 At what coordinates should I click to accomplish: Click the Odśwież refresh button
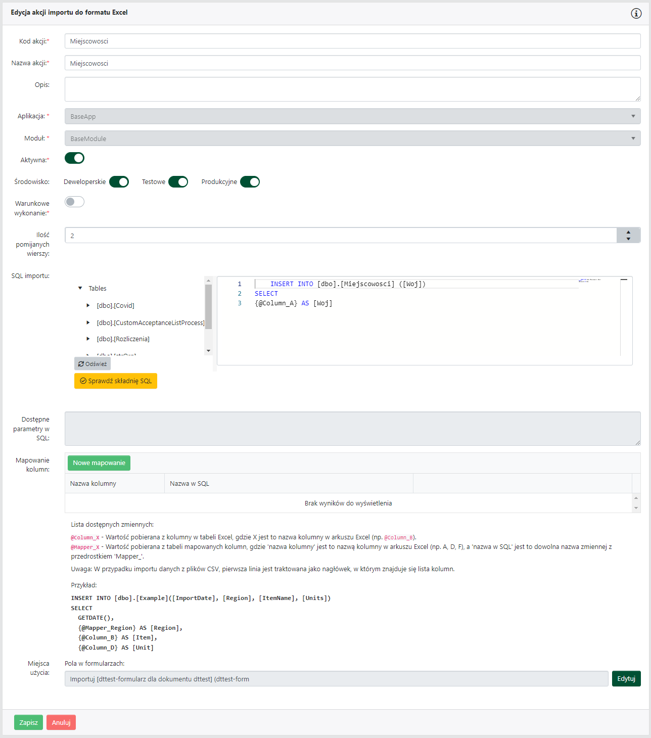coord(92,364)
